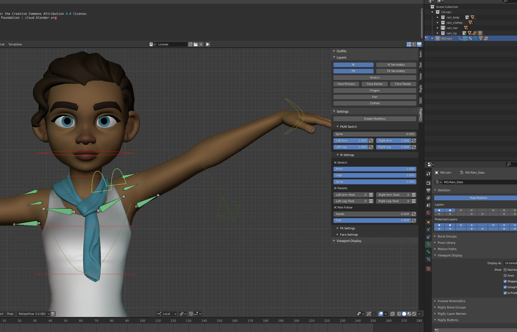
Task: Open the Display As Octahedral dropdown
Action: [510, 263]
